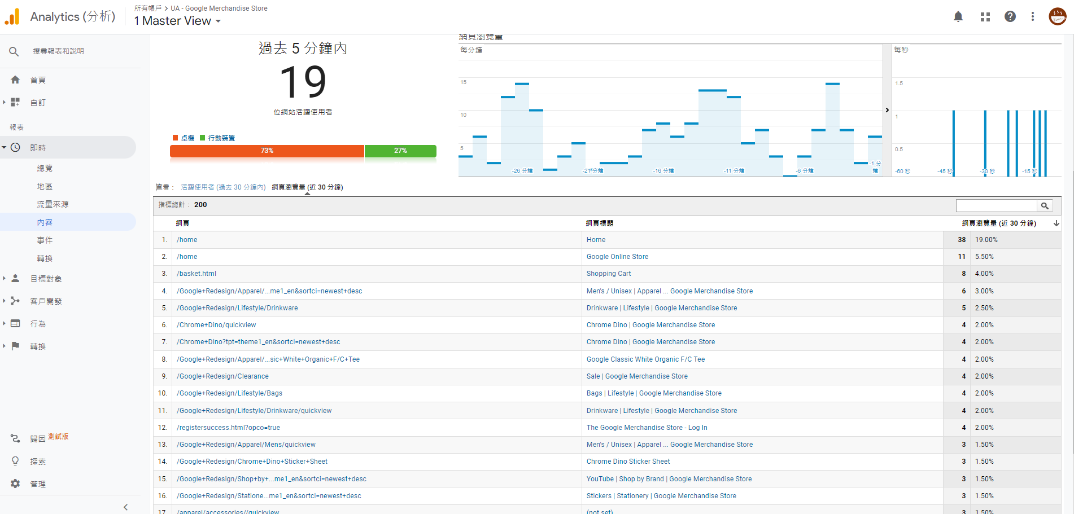Open the Stickers | Stationery title link
Viewport: 1074px width, 514px height.
point(661,496)
